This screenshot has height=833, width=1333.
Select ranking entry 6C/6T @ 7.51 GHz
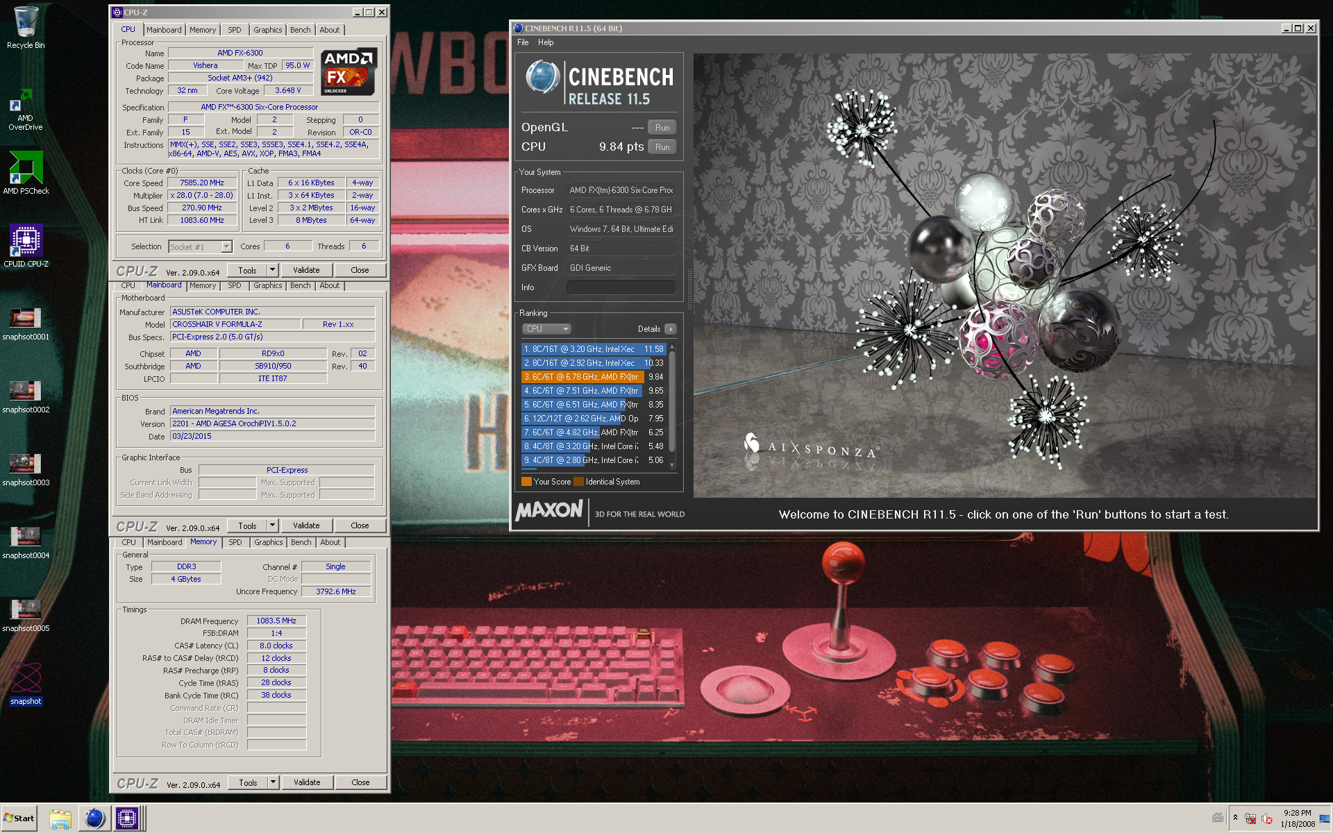point(594,391)
